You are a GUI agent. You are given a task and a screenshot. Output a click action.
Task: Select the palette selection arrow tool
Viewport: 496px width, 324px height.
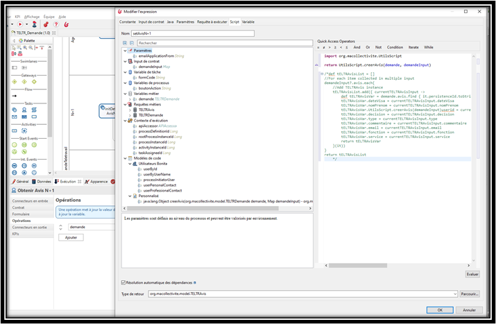[14, 47]
